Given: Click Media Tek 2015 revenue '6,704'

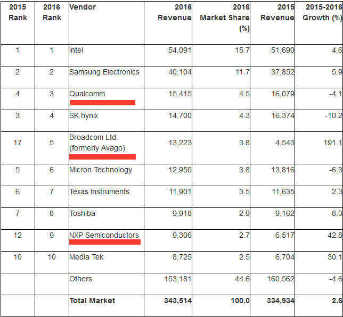Looking at the screenshot, I should (284, 257).
